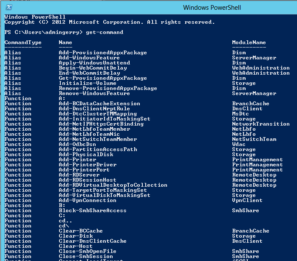The height and width of the screenshot is (261, 297).
Task: Select Close-SmbOpenFile entry
Action: pos(88,252)
